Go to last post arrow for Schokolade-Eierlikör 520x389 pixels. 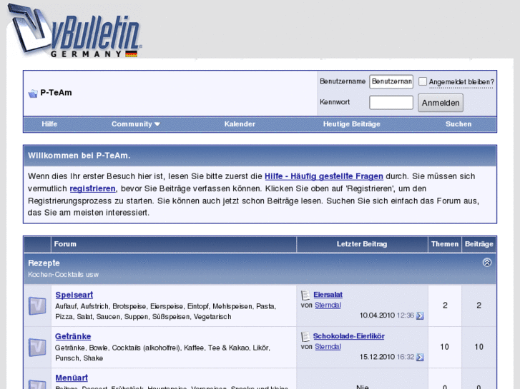click(x=420, y=357)
